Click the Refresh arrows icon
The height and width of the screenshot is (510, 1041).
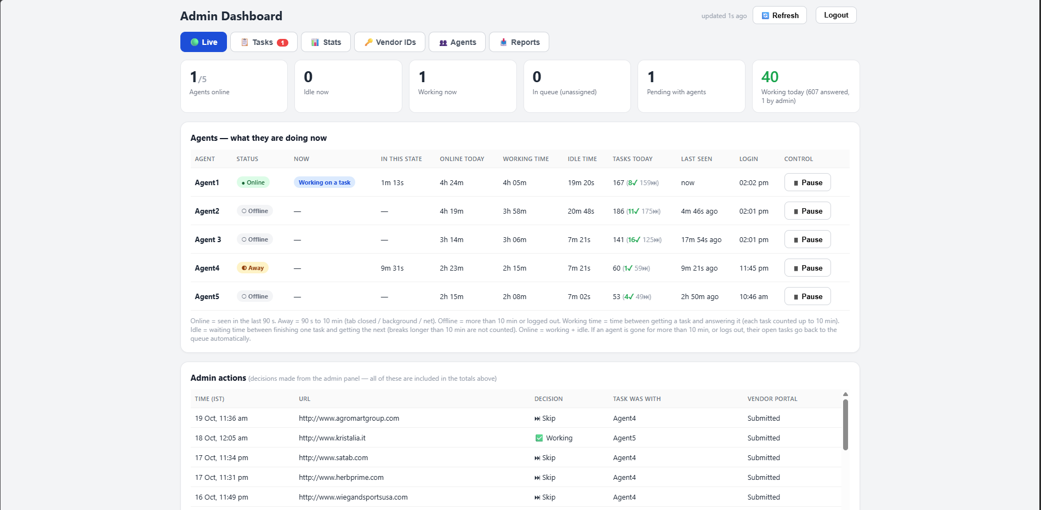click(765, 16)
